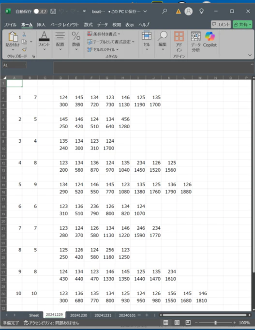This screenshot has height=330, width=255.
Task: Toggle the 自動保存 AutoSave switch
Action: pos(40,11)
